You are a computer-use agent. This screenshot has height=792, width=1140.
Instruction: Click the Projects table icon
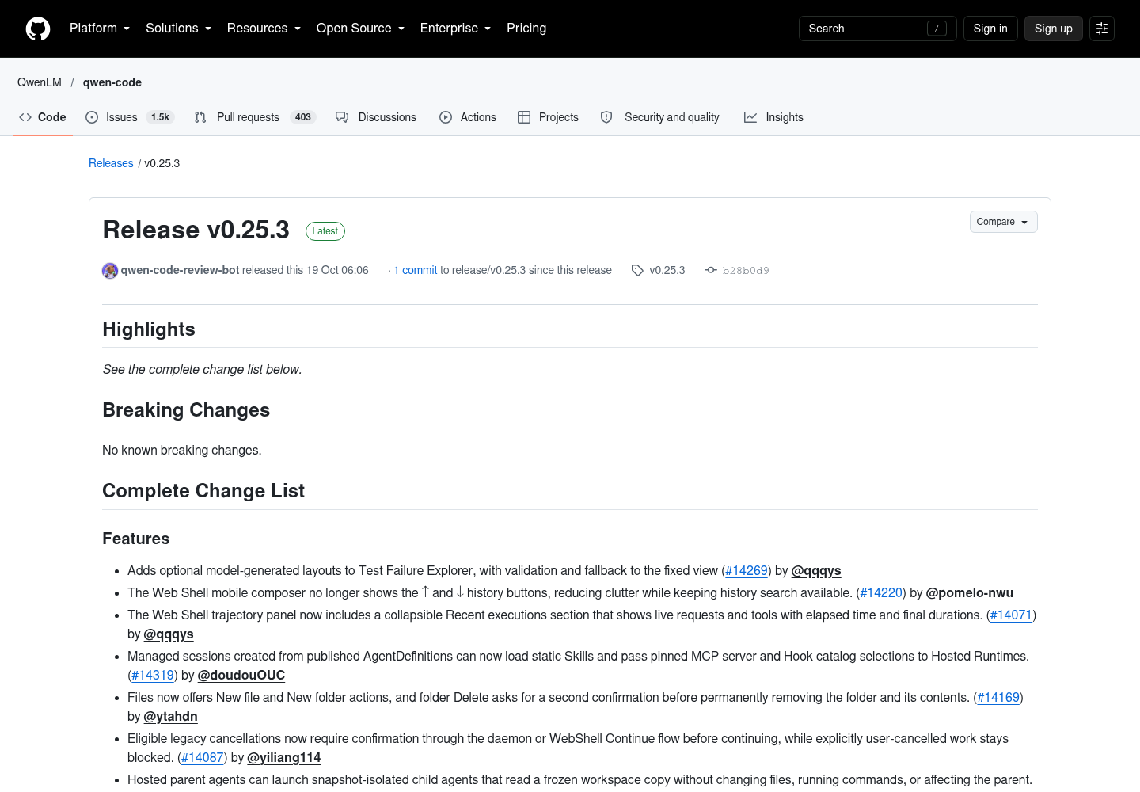click(524, 117)
